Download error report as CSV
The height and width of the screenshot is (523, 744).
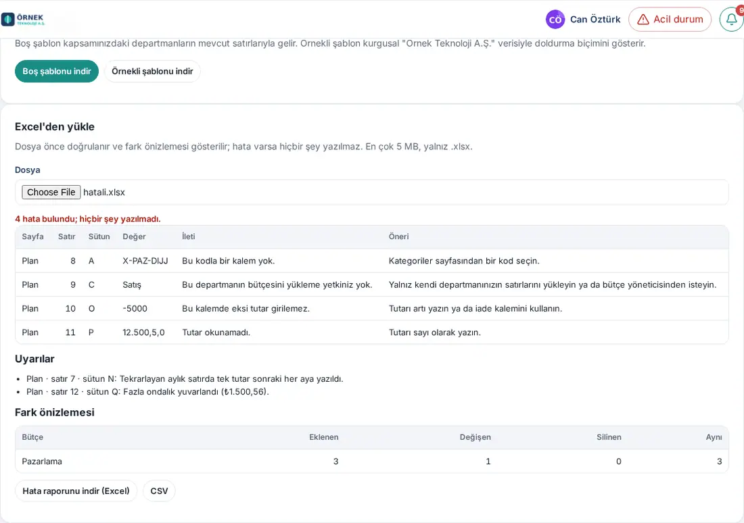coord(159,491)
